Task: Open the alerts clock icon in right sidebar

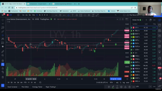Action: click(160, 25)
